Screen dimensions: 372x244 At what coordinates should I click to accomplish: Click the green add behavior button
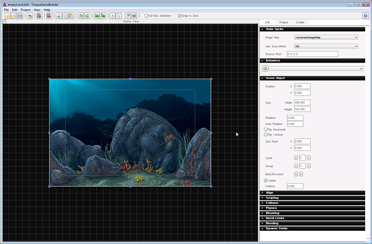[265, 68]
